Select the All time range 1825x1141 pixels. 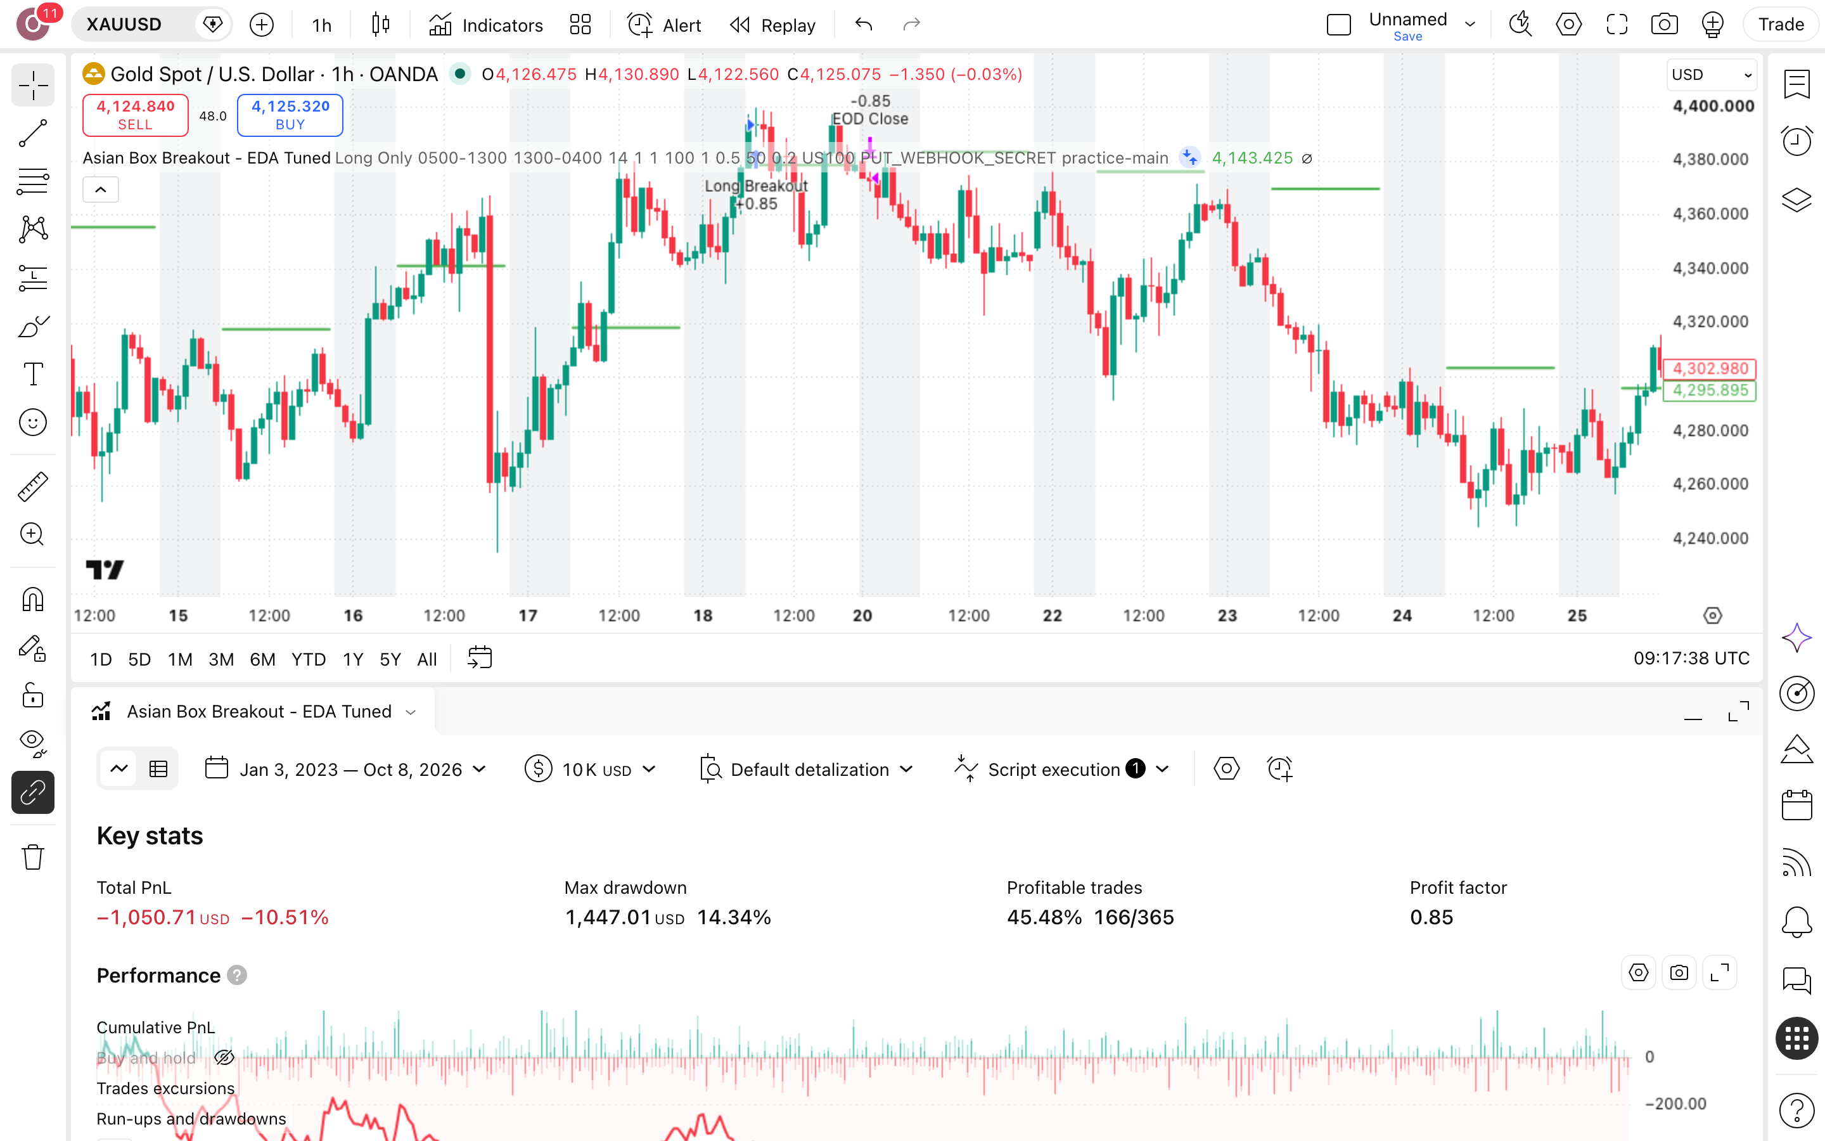coord(427,659)
